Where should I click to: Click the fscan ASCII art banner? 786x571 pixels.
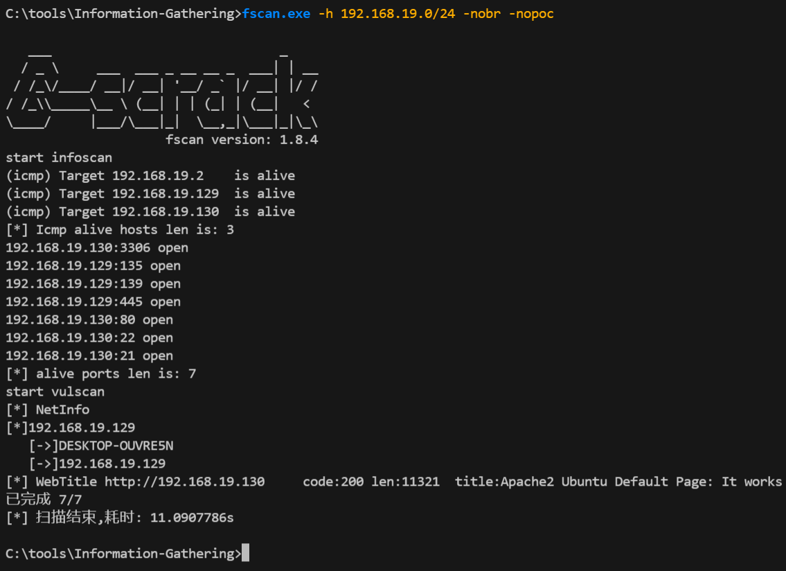pyautogui.click(x=161, y=91)
